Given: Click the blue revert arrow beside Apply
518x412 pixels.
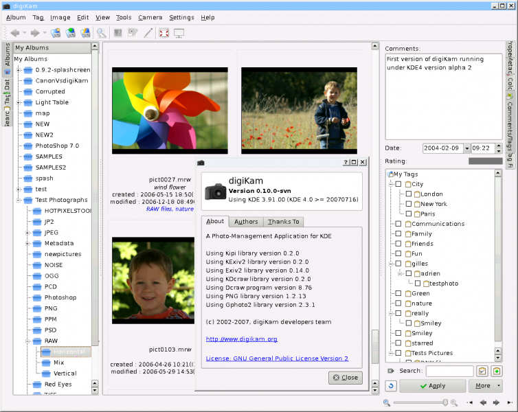Looking at the screenshot, I should pyautogui.click(x=391, y=386).
